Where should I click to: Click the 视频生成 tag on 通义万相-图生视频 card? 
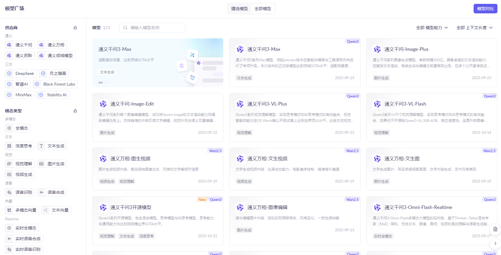[x=107, y=182]
